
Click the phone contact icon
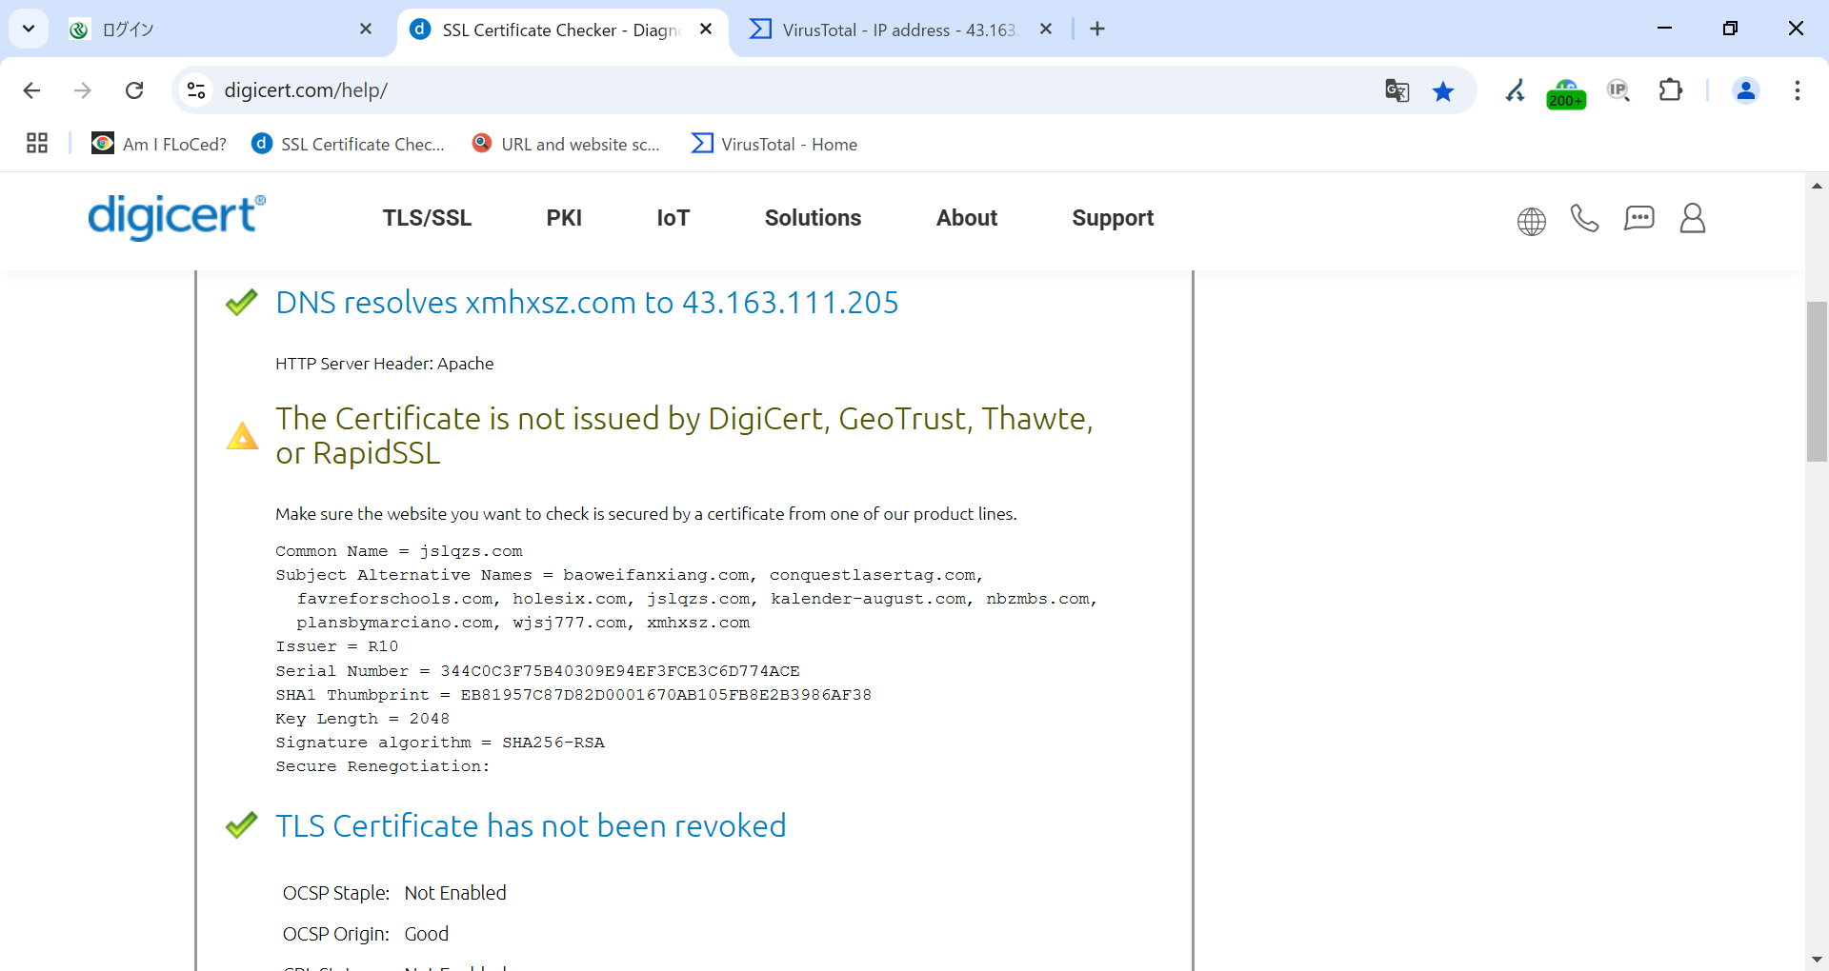coord(1584,218)
